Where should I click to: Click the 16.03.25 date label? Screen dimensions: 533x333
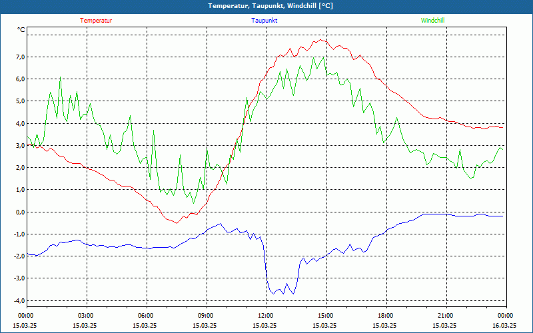504,325
